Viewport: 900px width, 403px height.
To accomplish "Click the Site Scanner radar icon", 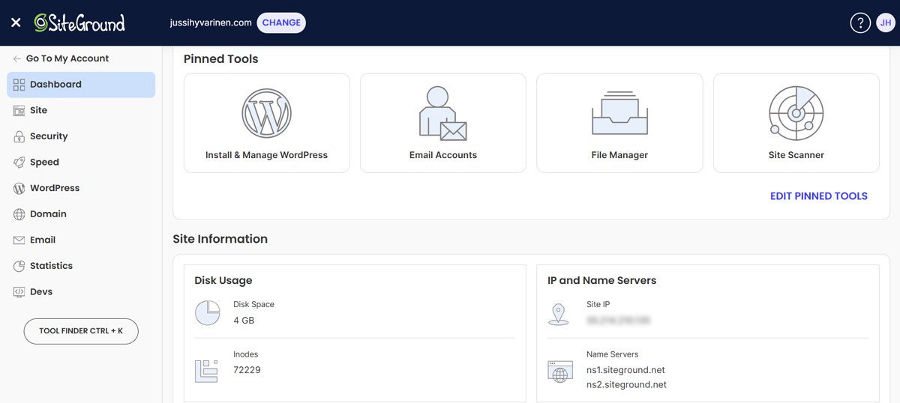I will (x=796, y=114).
